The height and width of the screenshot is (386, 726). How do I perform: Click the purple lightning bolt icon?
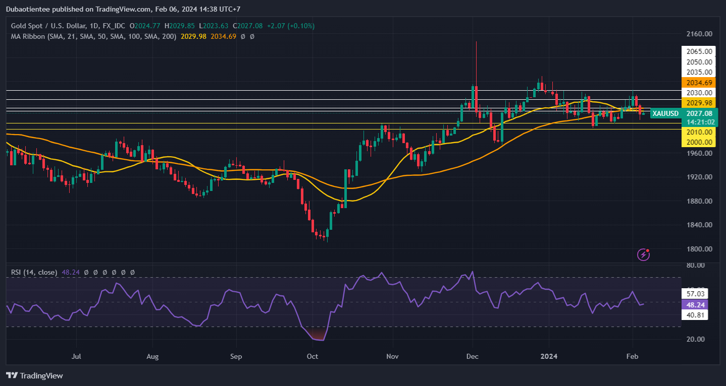(643, 254)
